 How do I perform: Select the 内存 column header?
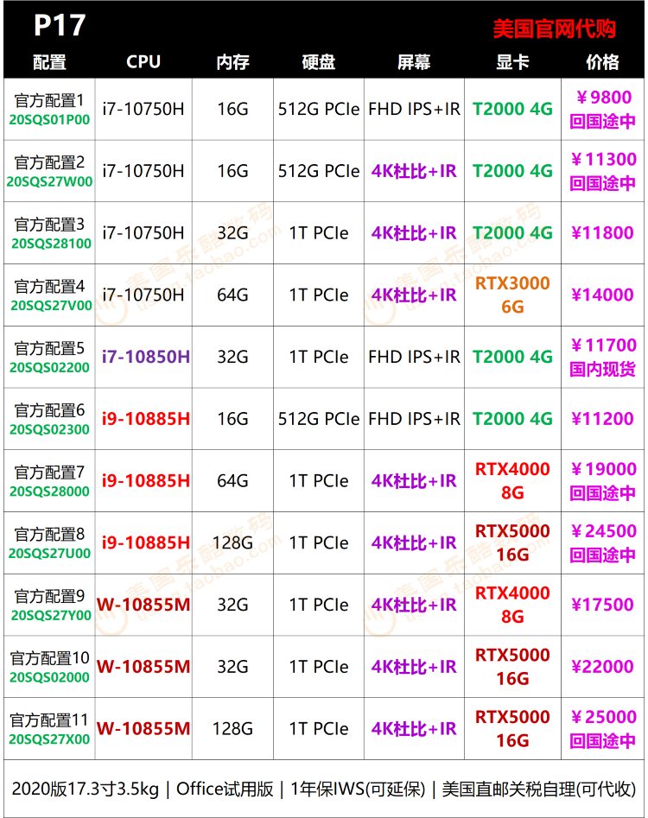232,62
